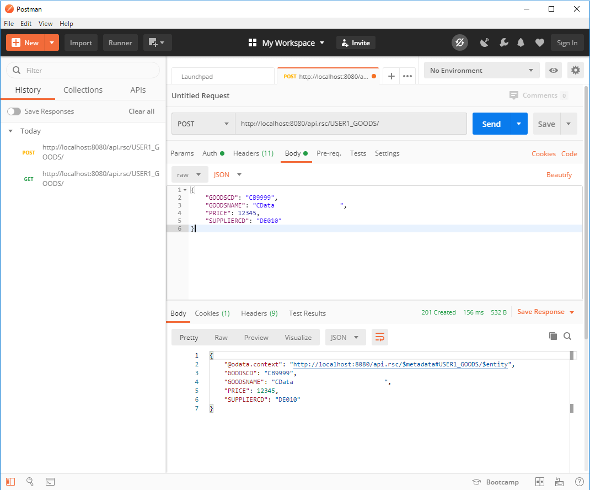Click the Send button
Image resolution: width=590 pixels, height=490 pixels.
[491, 124]
